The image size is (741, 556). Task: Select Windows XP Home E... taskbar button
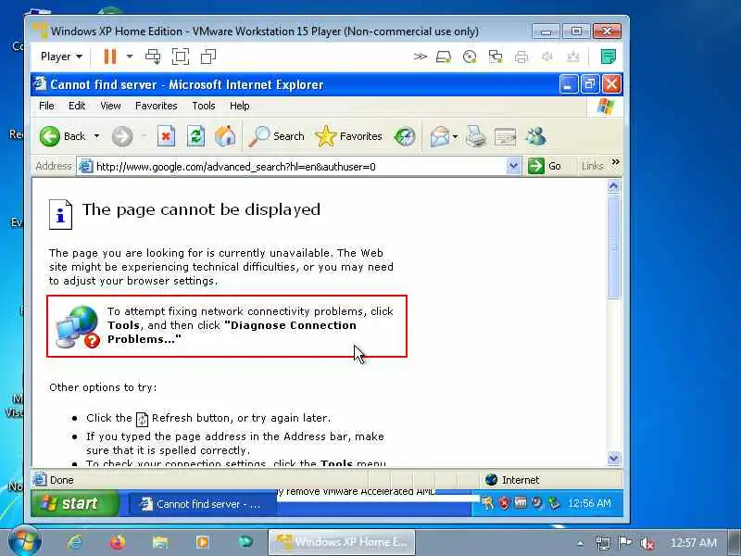342,542
